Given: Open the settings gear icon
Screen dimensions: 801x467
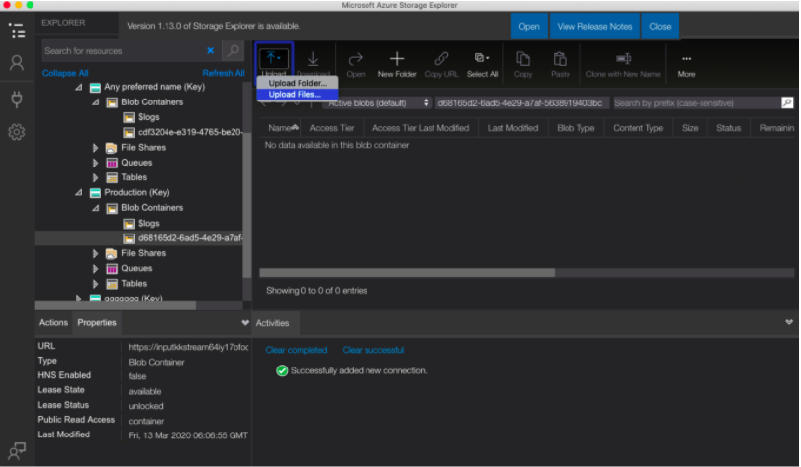Looking at the screenshot, I should pyautogui.click(x=17, y=132).
